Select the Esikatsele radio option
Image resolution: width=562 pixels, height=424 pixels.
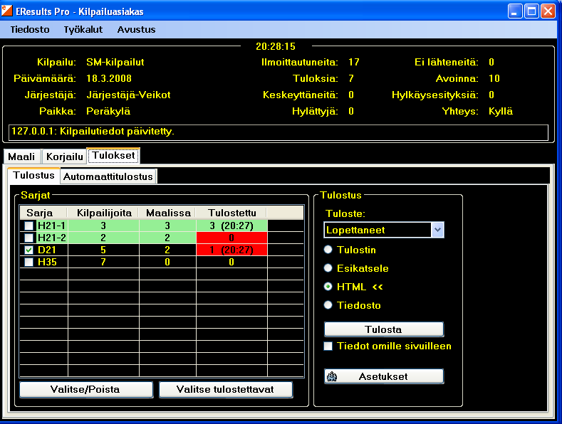(x=328, y=268)
